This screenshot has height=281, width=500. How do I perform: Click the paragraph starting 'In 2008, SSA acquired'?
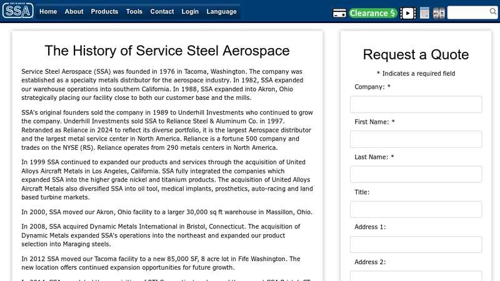[x=161, y=235]
